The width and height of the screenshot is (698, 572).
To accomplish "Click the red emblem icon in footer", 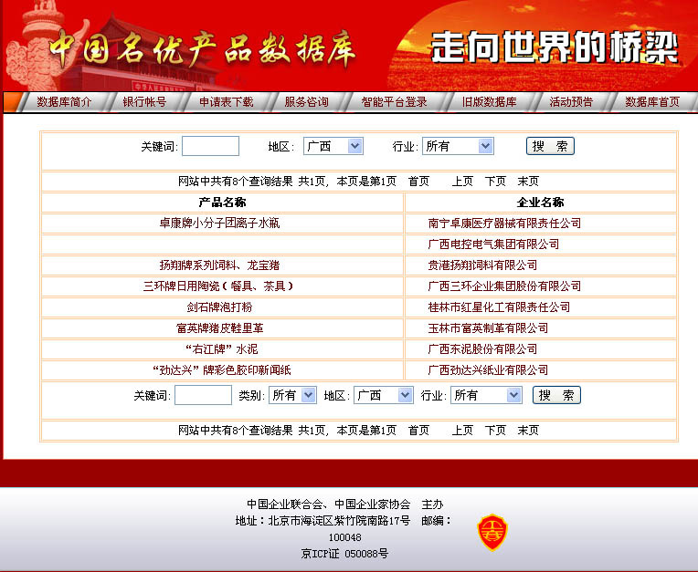I will (493, 532).
